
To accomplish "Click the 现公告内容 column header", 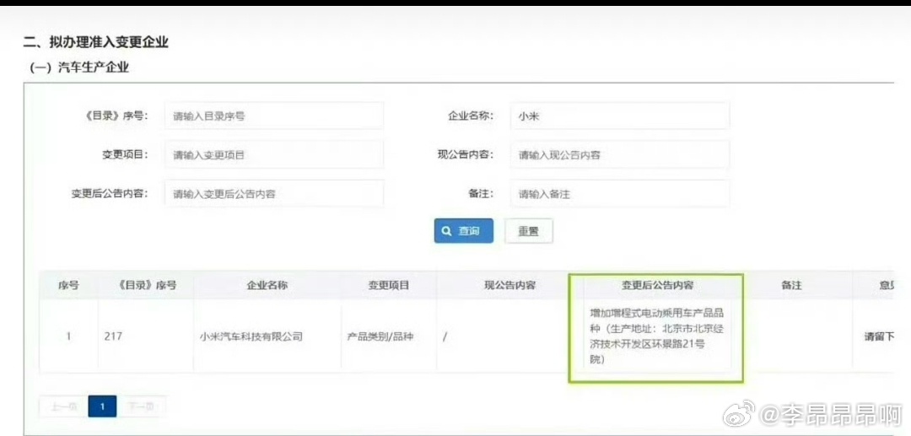I will (510, 285).
